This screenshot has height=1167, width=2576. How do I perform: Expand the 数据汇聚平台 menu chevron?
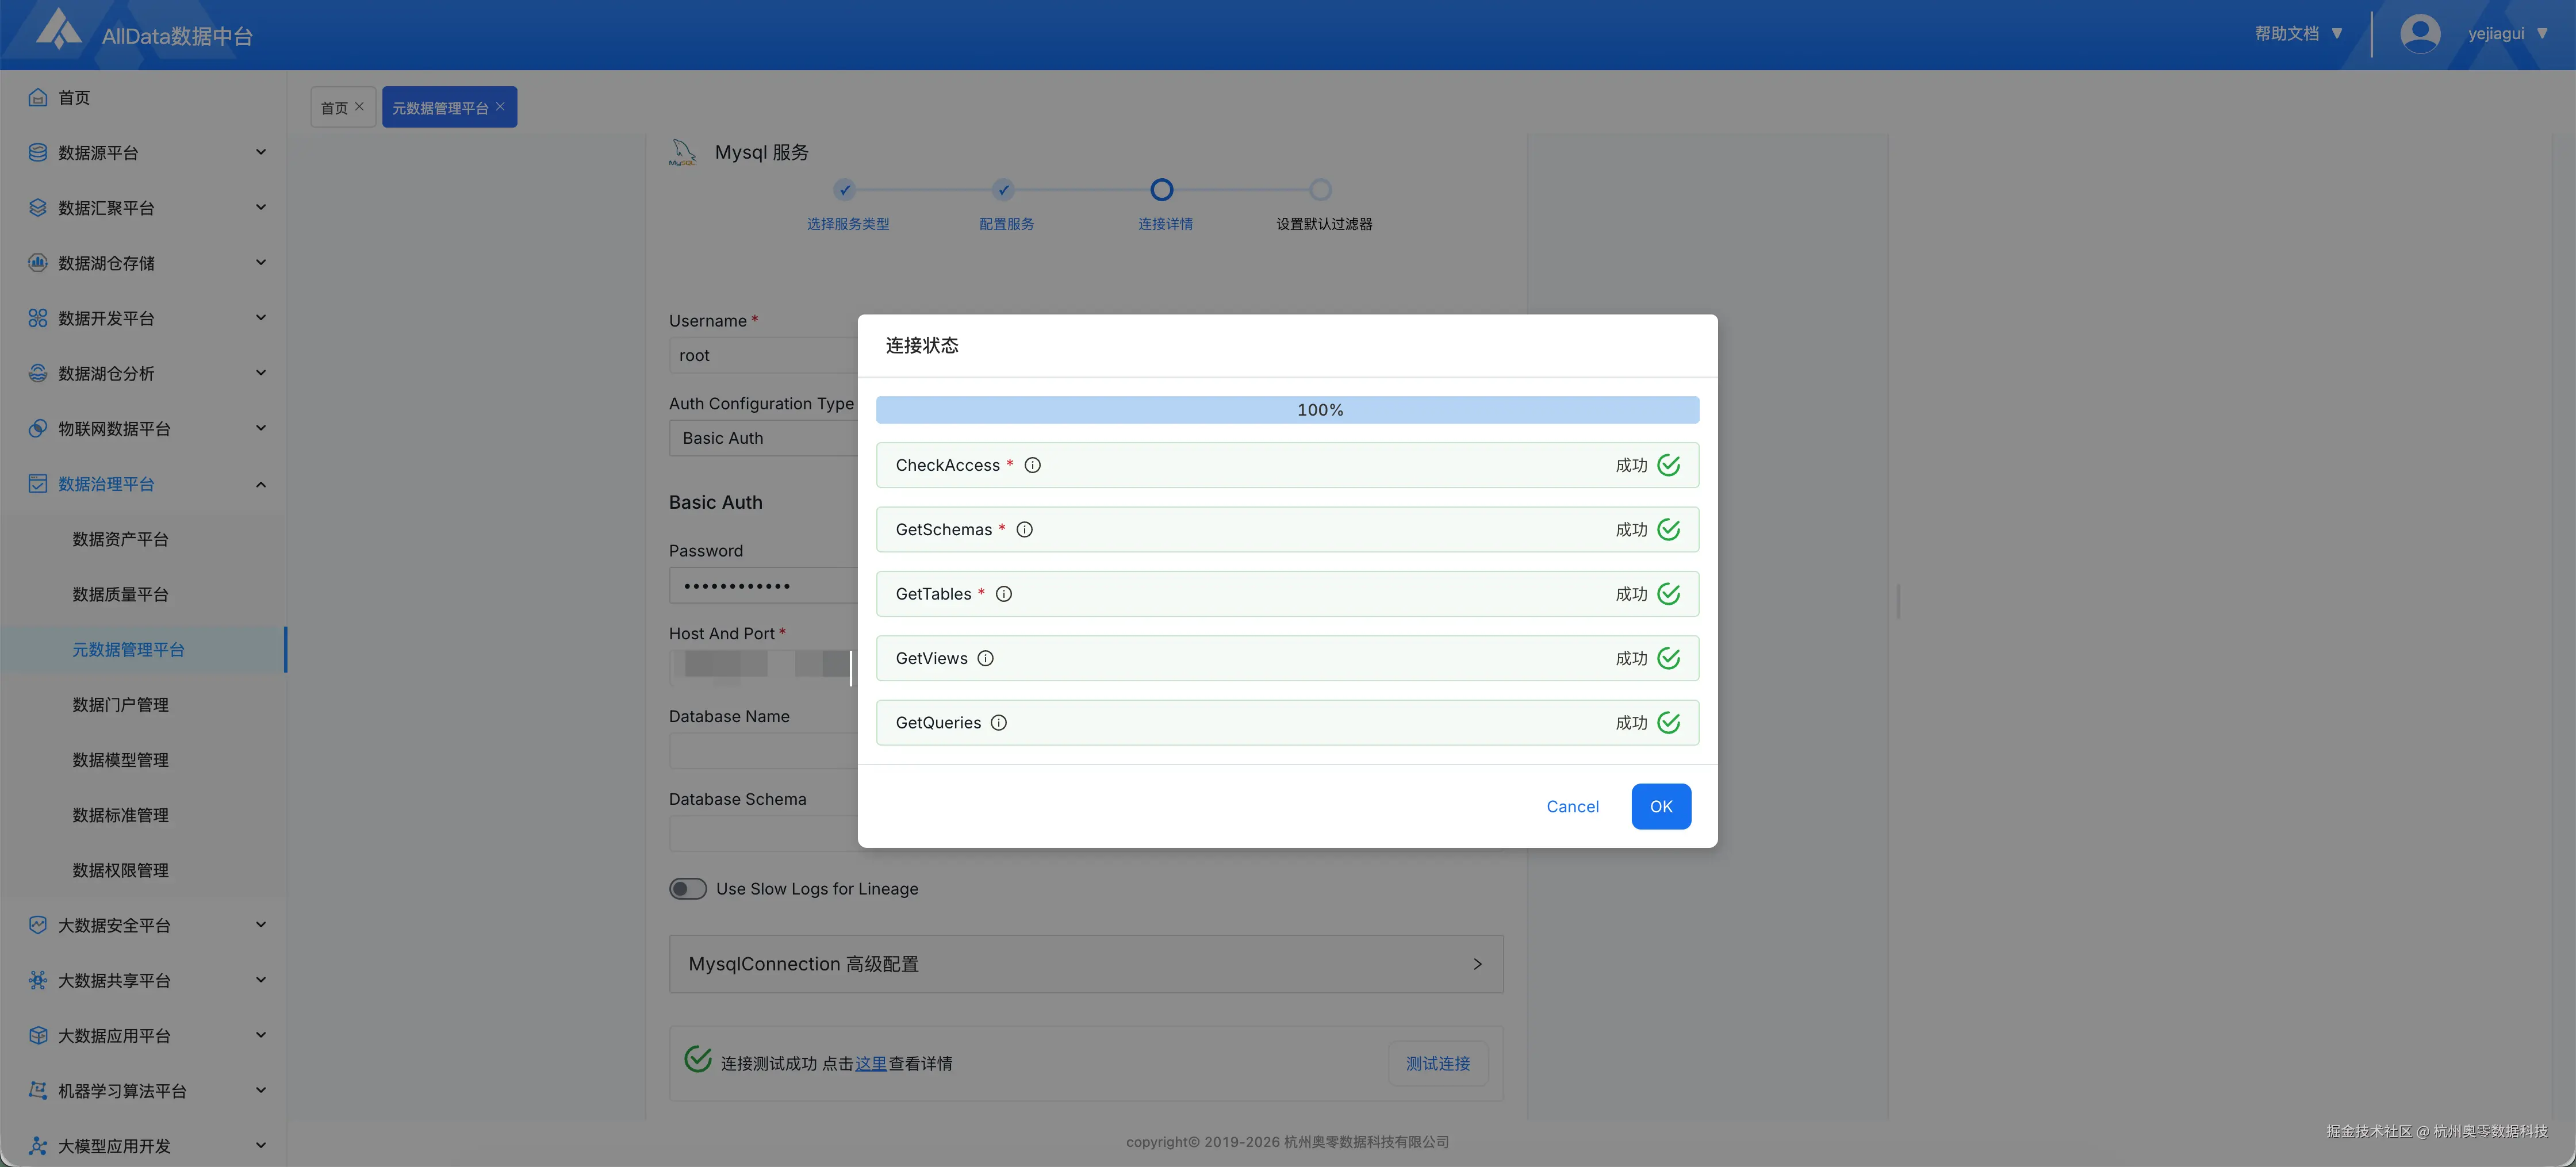[x=261, y=207]
